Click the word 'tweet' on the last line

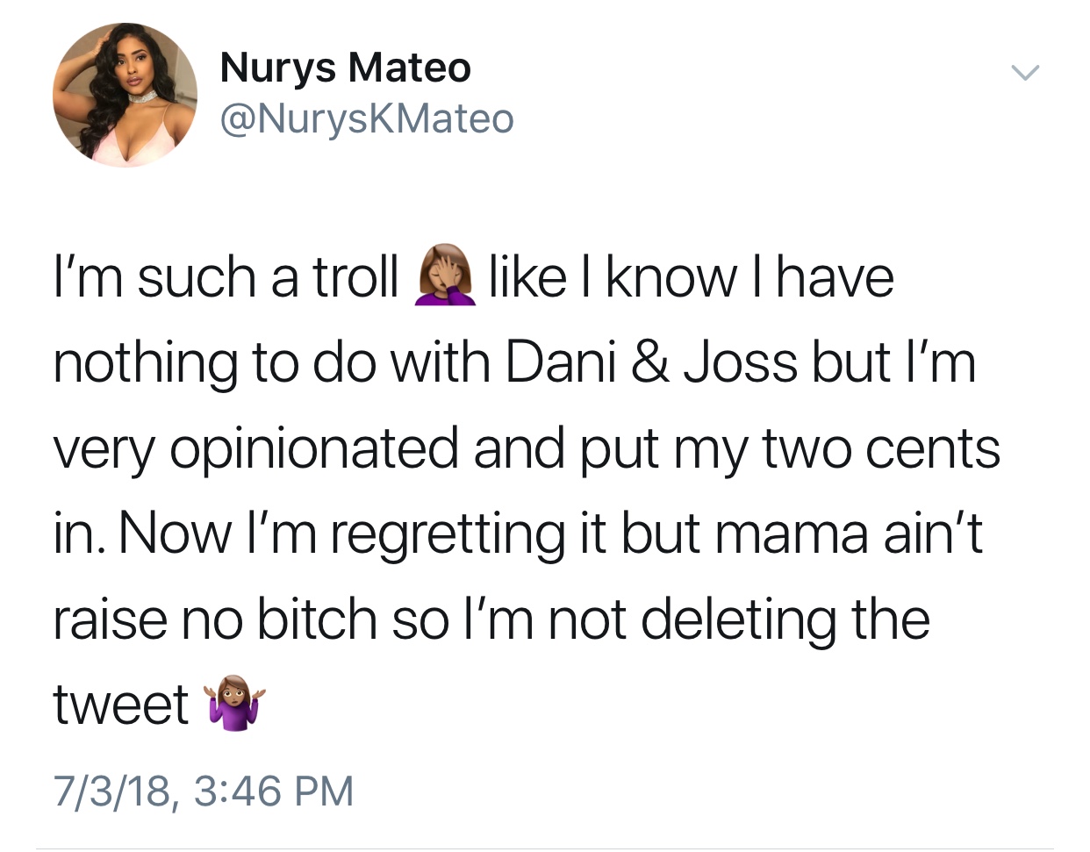click(121, 705)
